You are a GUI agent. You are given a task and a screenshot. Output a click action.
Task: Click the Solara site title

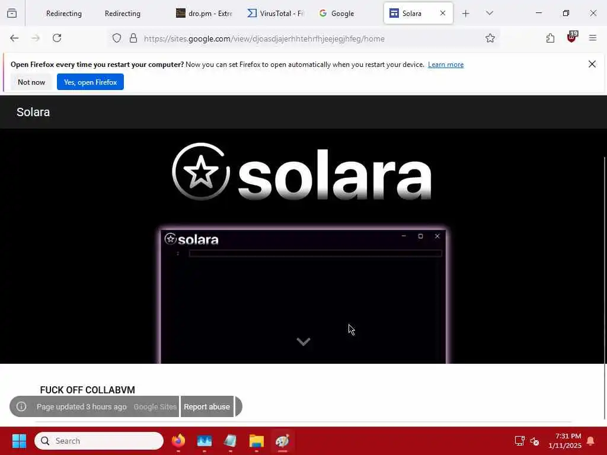33,112
